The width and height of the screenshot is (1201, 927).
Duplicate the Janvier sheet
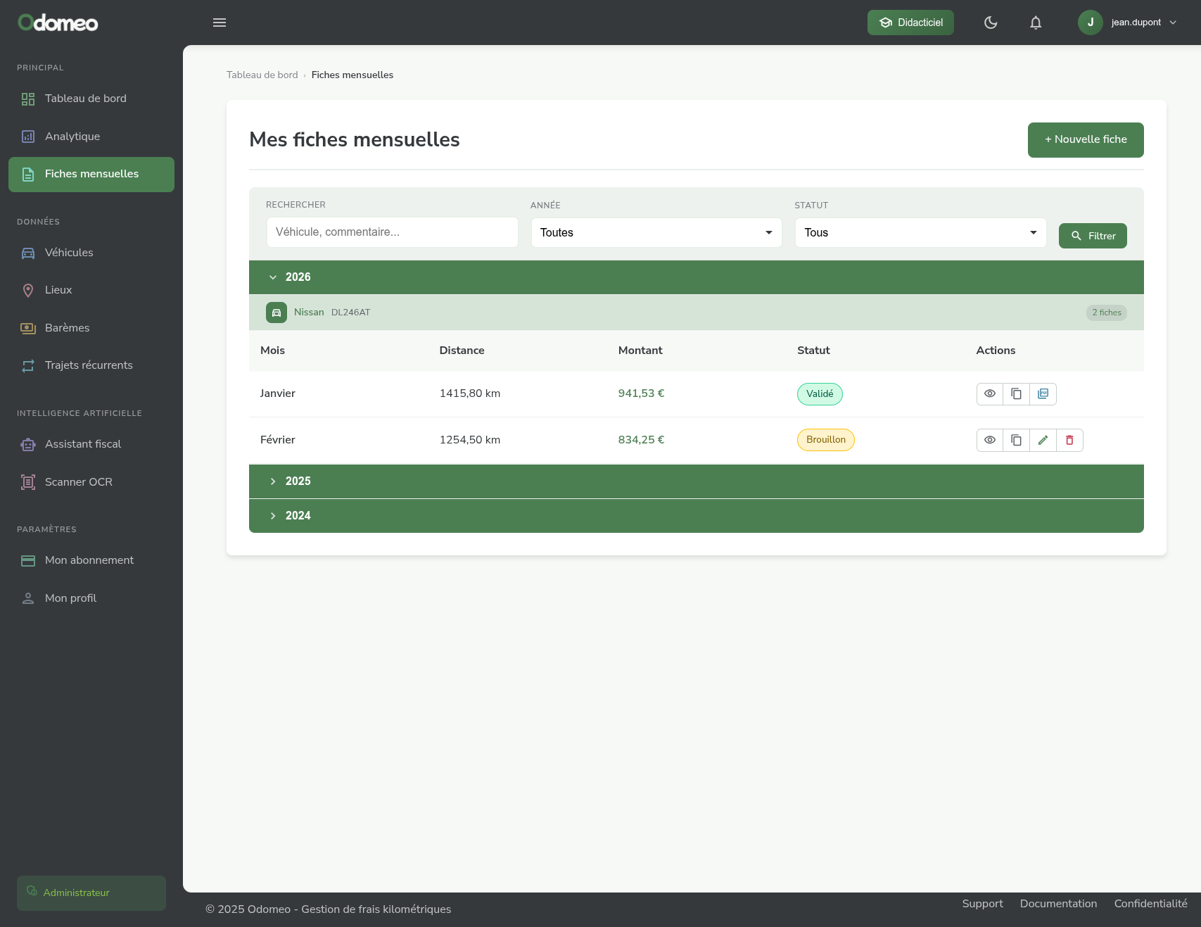coord(1016,393)
